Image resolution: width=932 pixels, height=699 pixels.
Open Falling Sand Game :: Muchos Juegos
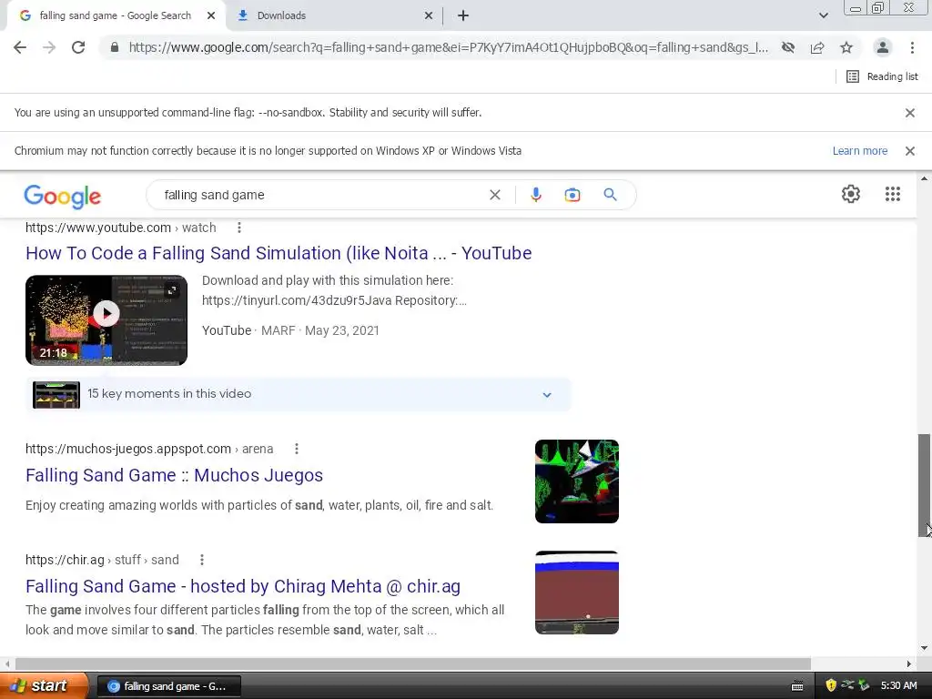[174, 475]
